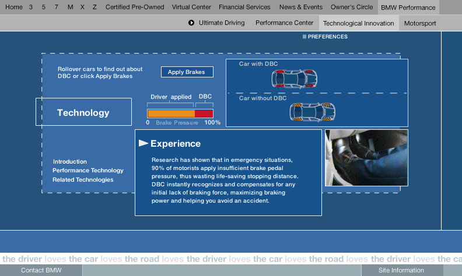Open the X models menu item
The height and width of the screenshot is (276, 462).
point(82,7)
